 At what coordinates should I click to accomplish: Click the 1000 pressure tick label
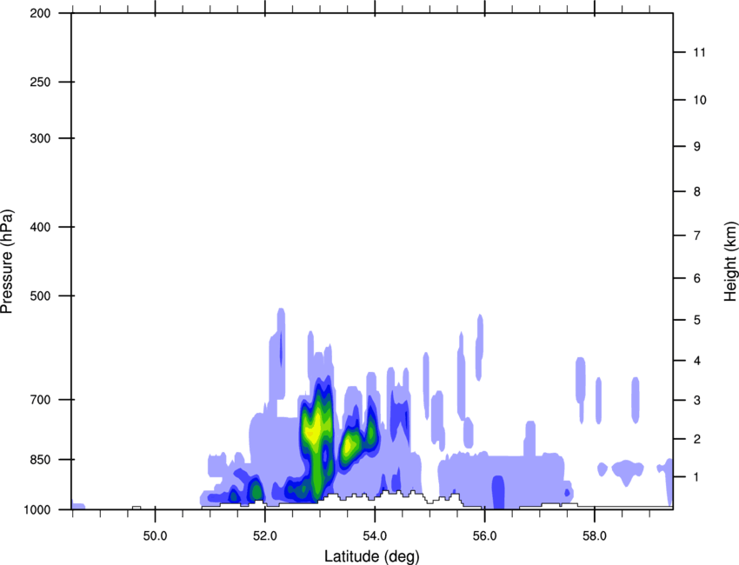37,510
